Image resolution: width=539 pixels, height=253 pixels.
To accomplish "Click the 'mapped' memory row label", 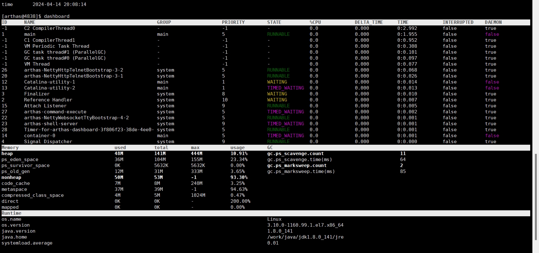I will coord(10,207).
